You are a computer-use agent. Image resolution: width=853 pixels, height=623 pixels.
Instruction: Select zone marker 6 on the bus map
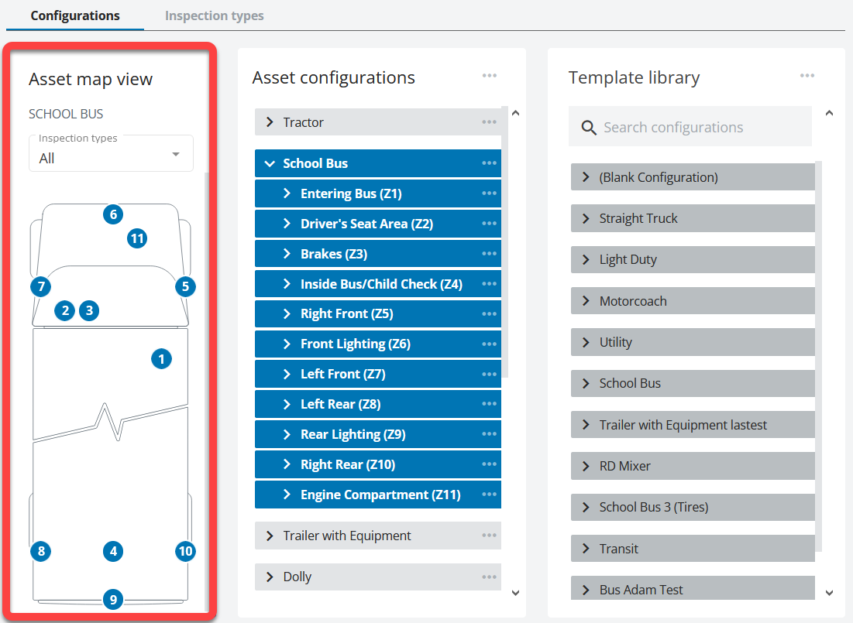point(113,214)
